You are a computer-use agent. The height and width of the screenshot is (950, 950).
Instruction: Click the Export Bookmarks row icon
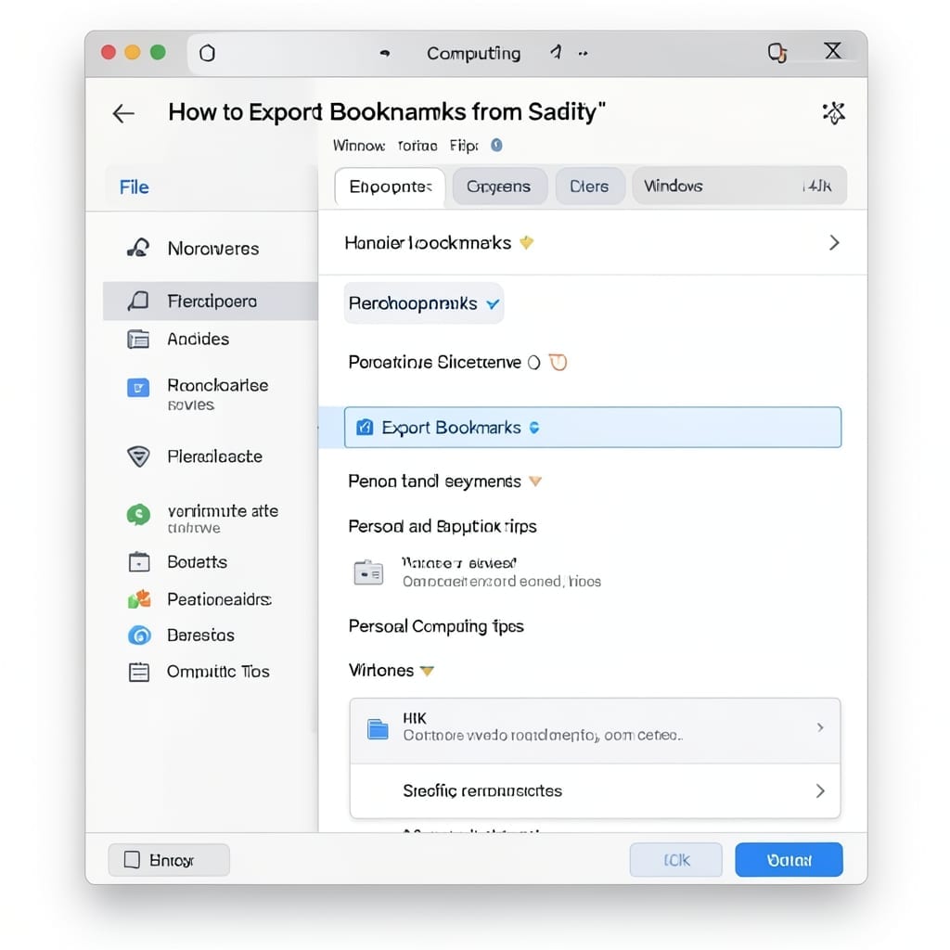365,428
